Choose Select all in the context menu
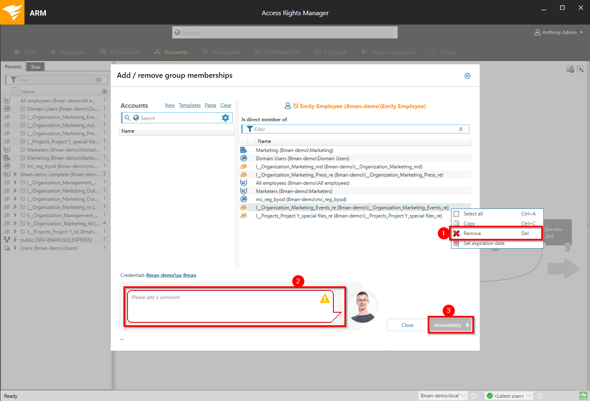The width and height of the screenshot is (590, 401). coord(473,214)
